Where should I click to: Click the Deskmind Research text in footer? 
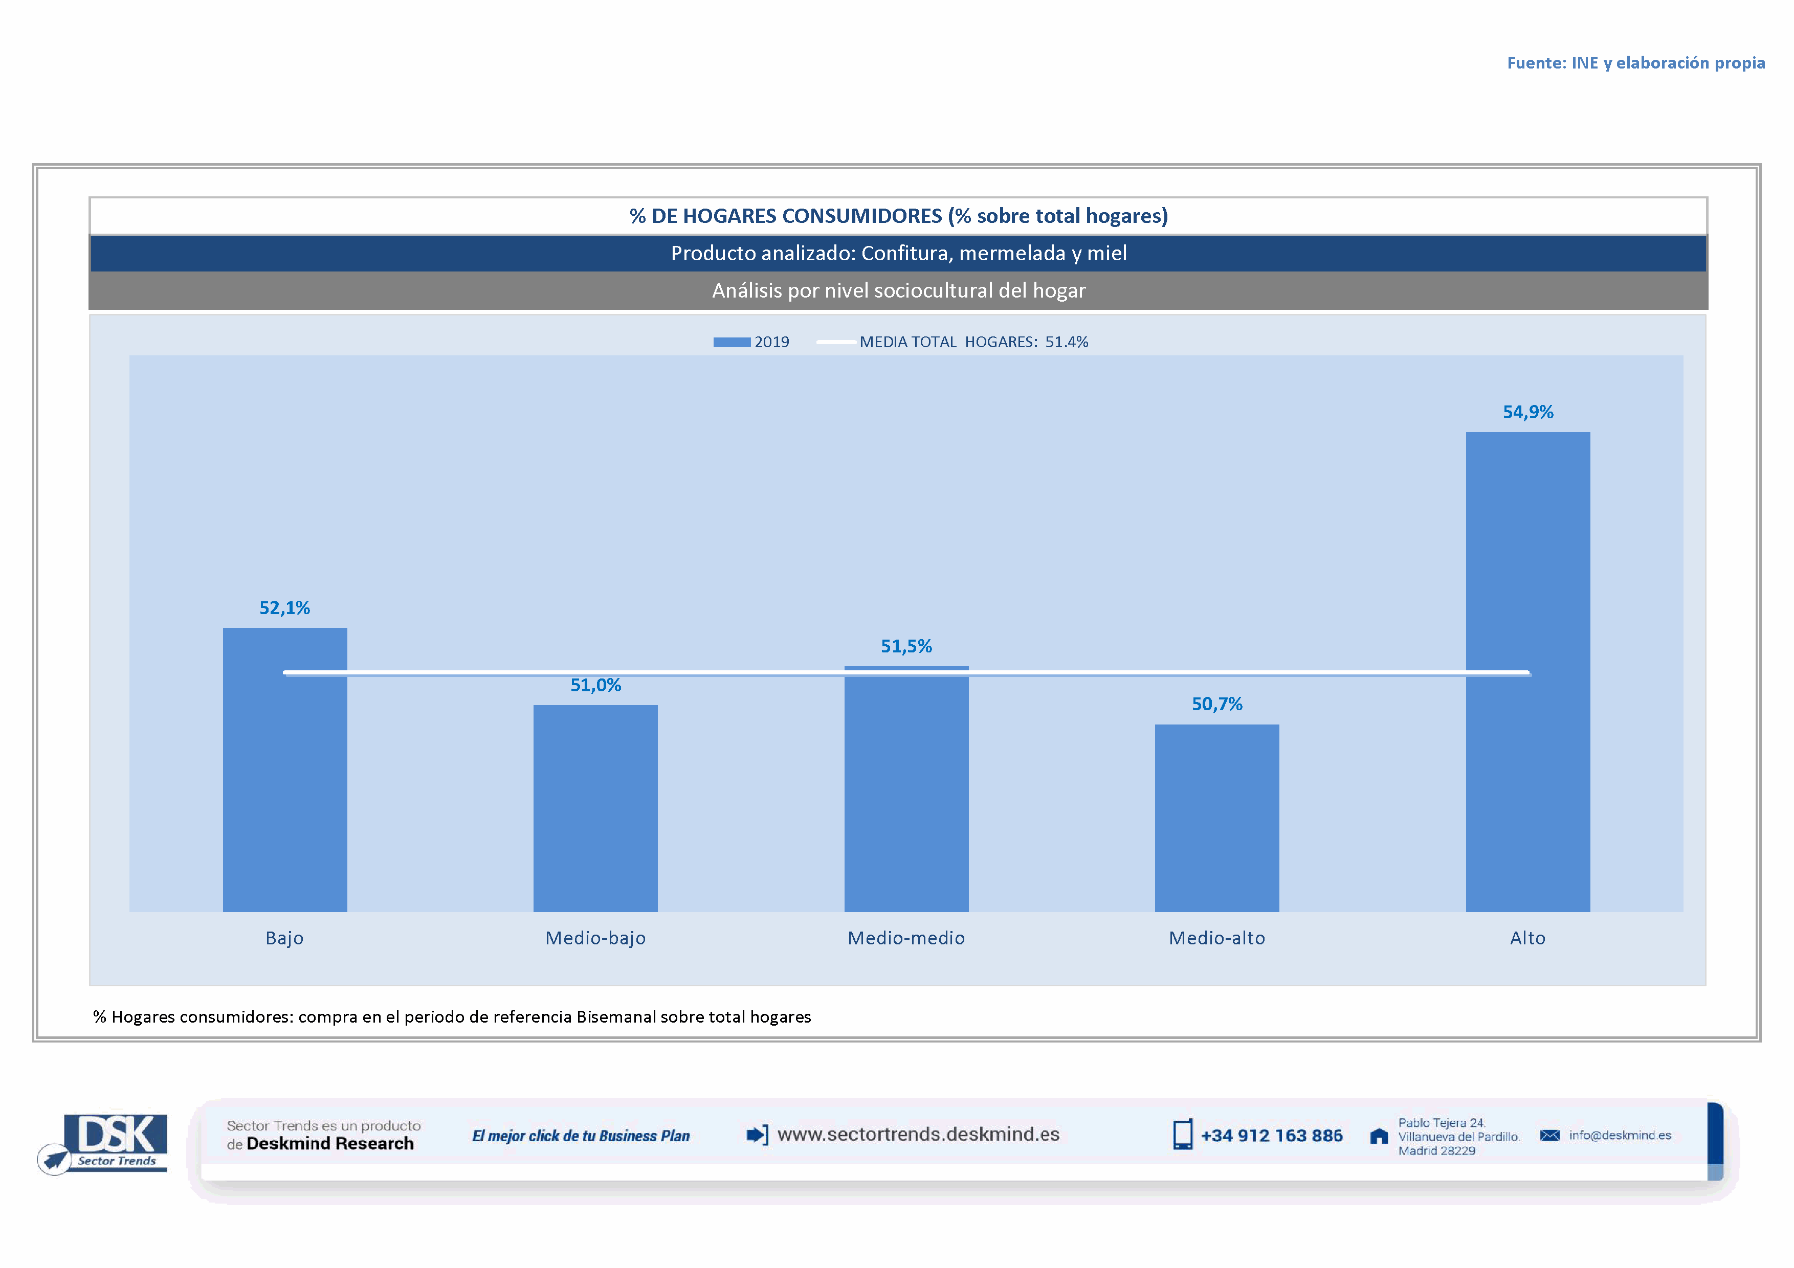click(x=330, y=1144)
